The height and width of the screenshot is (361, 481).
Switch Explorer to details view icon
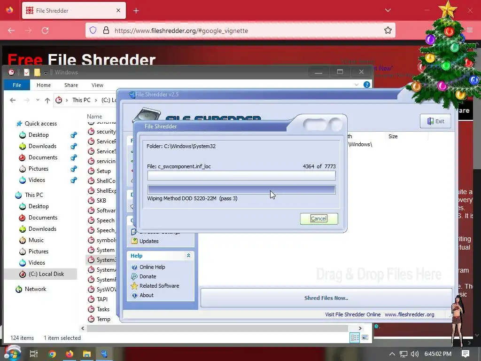tap(355, 337)
